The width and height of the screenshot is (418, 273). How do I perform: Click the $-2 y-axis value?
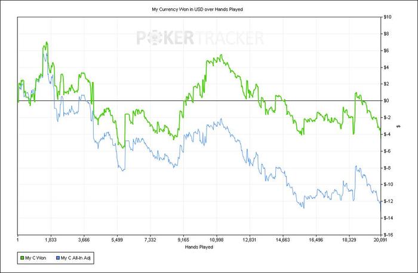tap(387, 118)
